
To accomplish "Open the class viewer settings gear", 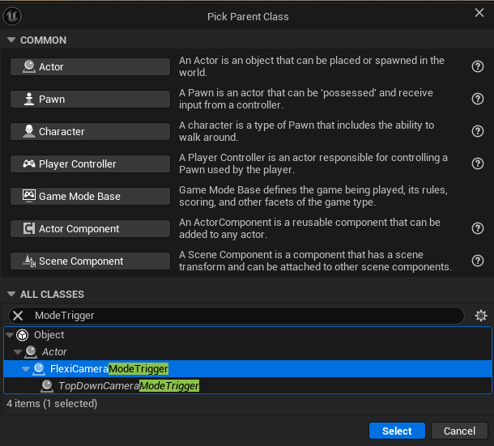I will coord(480,316).
